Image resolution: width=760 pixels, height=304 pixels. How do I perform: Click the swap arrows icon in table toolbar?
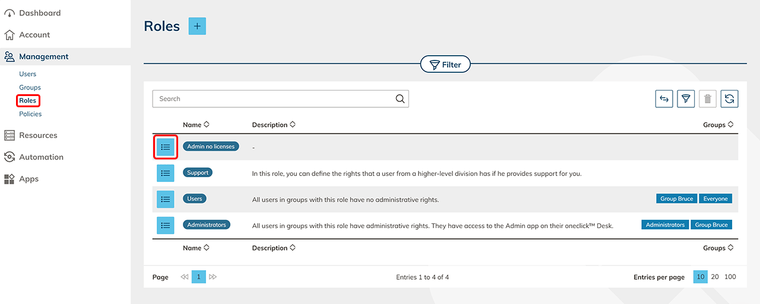tap(664, 99)
